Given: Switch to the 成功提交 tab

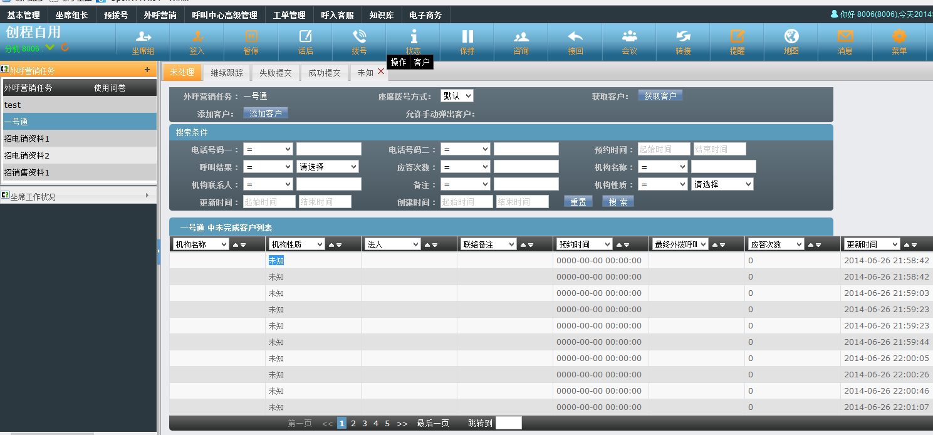Looking at the screenshot, I should coord(325,73).
